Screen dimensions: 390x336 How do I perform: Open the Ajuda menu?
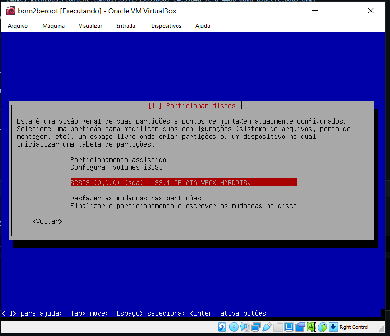click(x=203, y=26)
